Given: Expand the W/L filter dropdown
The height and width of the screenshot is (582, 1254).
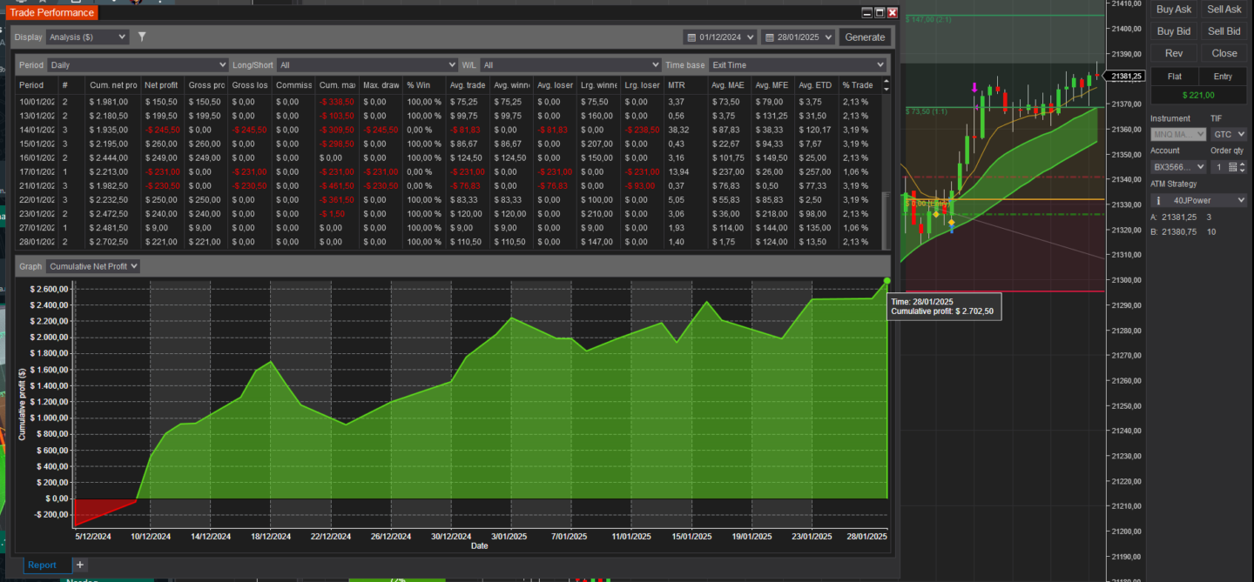Looking at the screenshot, I should [570, 64].
